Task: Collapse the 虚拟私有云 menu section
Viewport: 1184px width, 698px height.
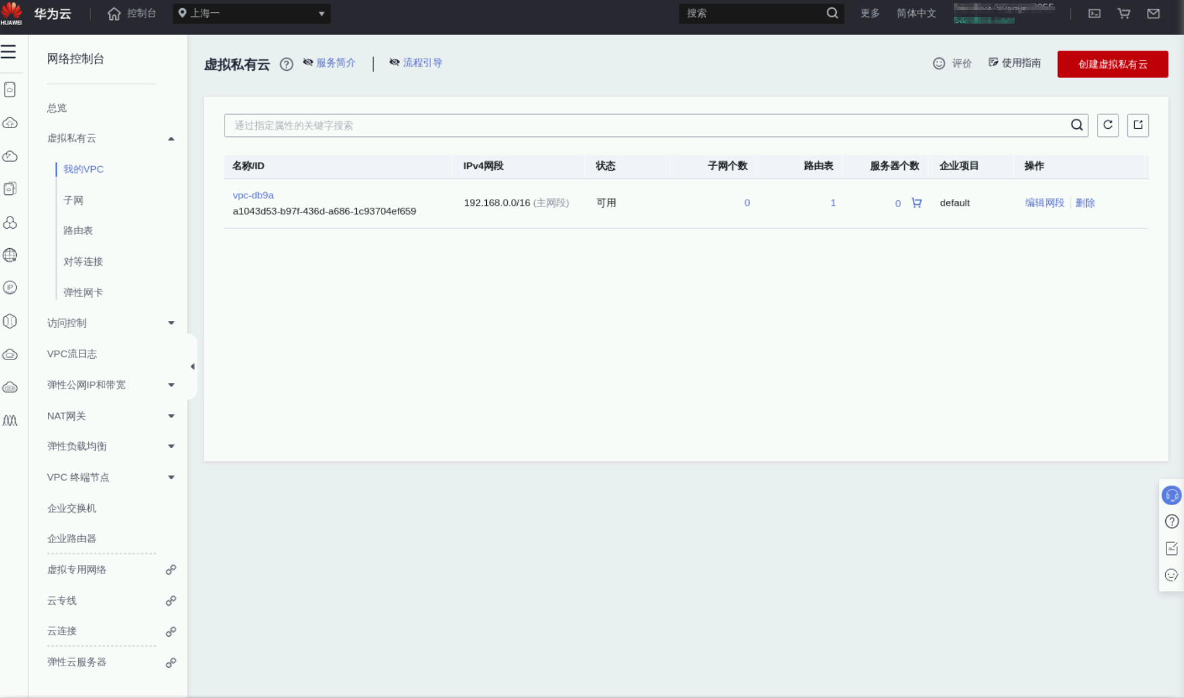Action: coord(171,139)
